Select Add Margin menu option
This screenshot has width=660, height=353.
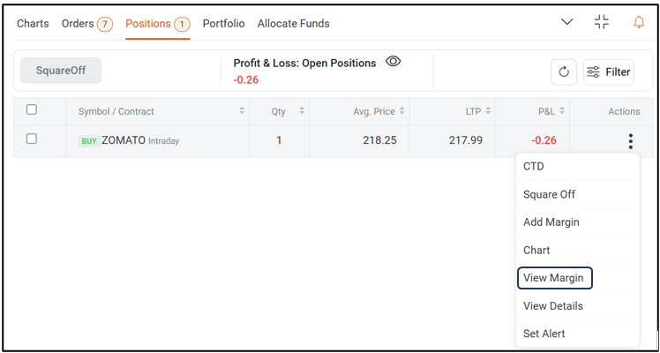coord(551,222)
